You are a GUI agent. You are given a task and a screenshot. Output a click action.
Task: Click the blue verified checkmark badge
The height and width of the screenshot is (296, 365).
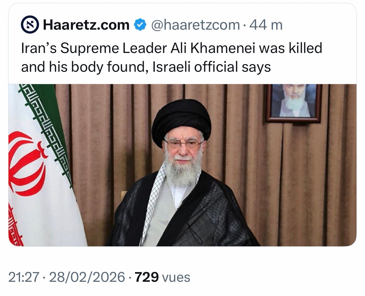tap(140, 25)
